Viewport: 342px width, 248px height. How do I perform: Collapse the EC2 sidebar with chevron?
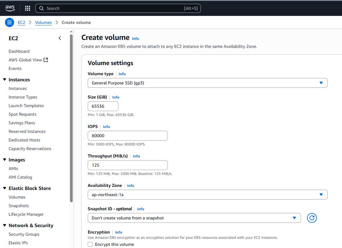(60, 38)
